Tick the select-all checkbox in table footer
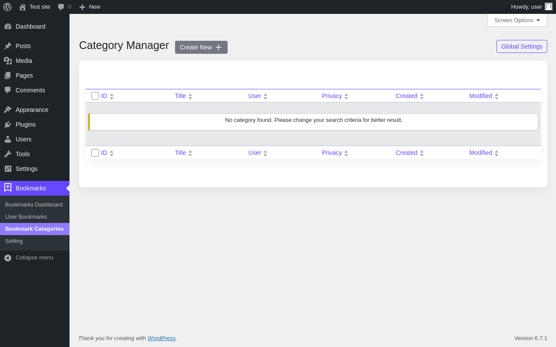 pos(95,153)
